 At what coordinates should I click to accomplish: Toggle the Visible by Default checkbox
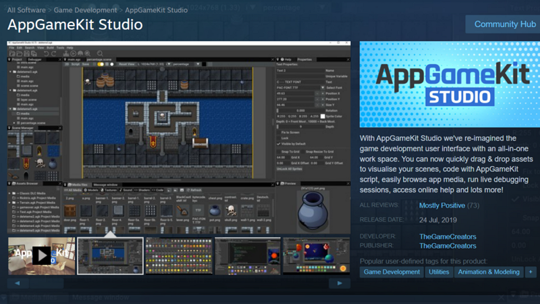(x=280, y=143)
